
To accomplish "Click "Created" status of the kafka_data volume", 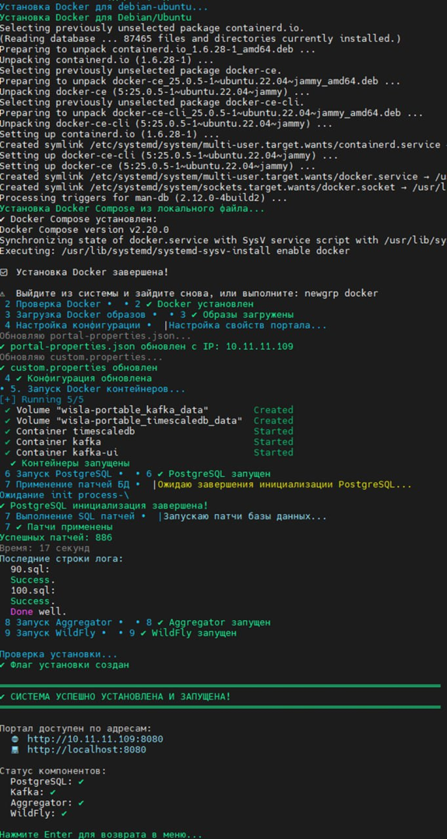I will 273,410.
